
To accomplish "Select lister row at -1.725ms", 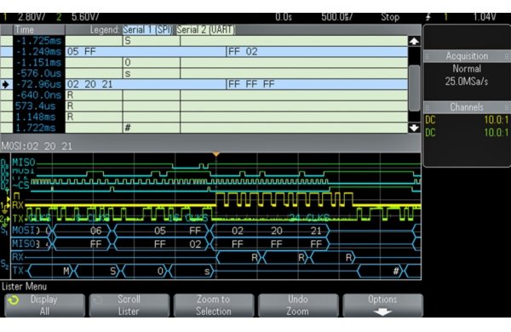I will (x=204, y=41).
